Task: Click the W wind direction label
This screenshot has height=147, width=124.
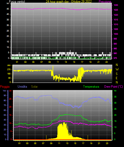Action: point(117,69)
